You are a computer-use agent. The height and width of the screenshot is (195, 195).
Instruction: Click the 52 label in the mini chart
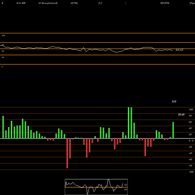[x=126, y=185]
